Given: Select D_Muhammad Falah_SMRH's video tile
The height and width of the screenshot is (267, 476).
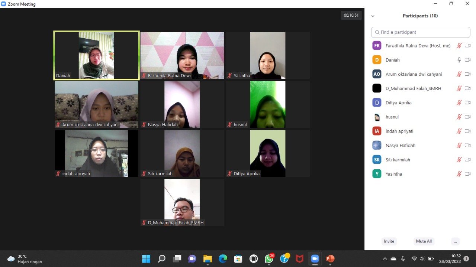Looking at the screenshot, I should pos(182,202).
